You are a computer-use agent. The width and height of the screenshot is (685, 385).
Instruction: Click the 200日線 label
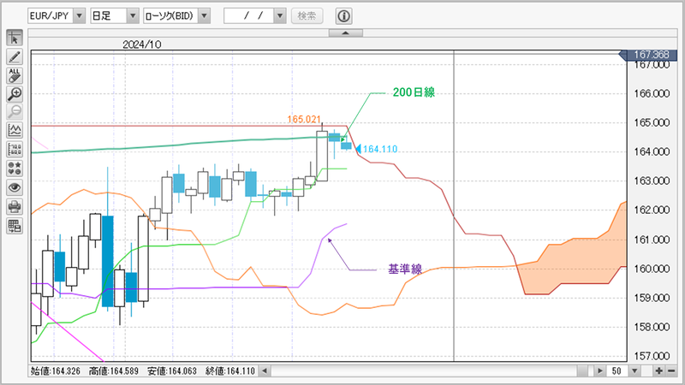pyautogui.click(x=414, y=92)
